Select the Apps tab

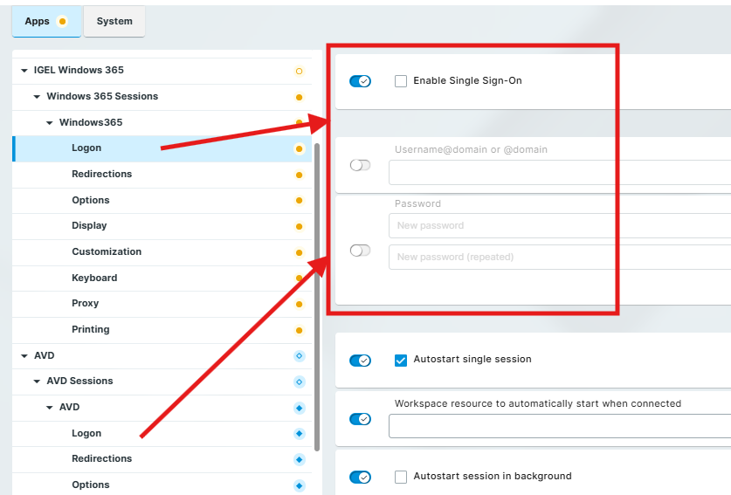tap(38, 22)
